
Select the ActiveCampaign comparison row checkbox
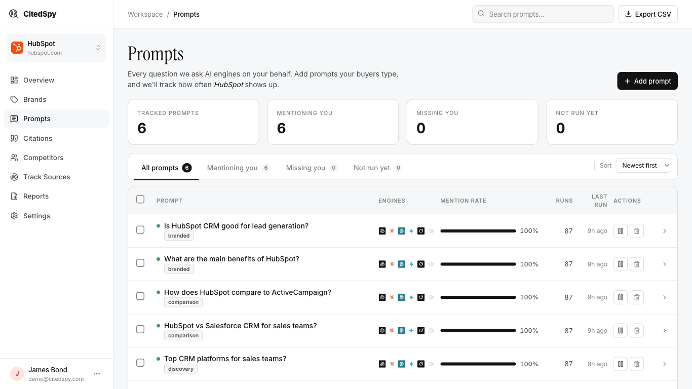[140, 296]
